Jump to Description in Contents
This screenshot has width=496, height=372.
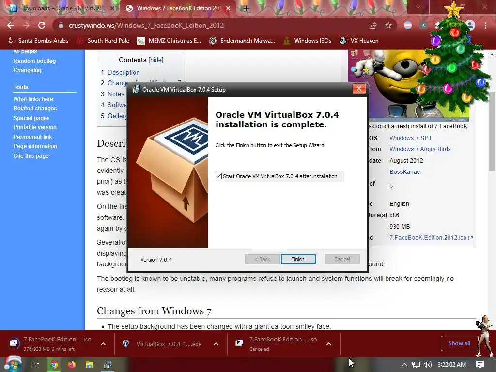pos(124,73)
